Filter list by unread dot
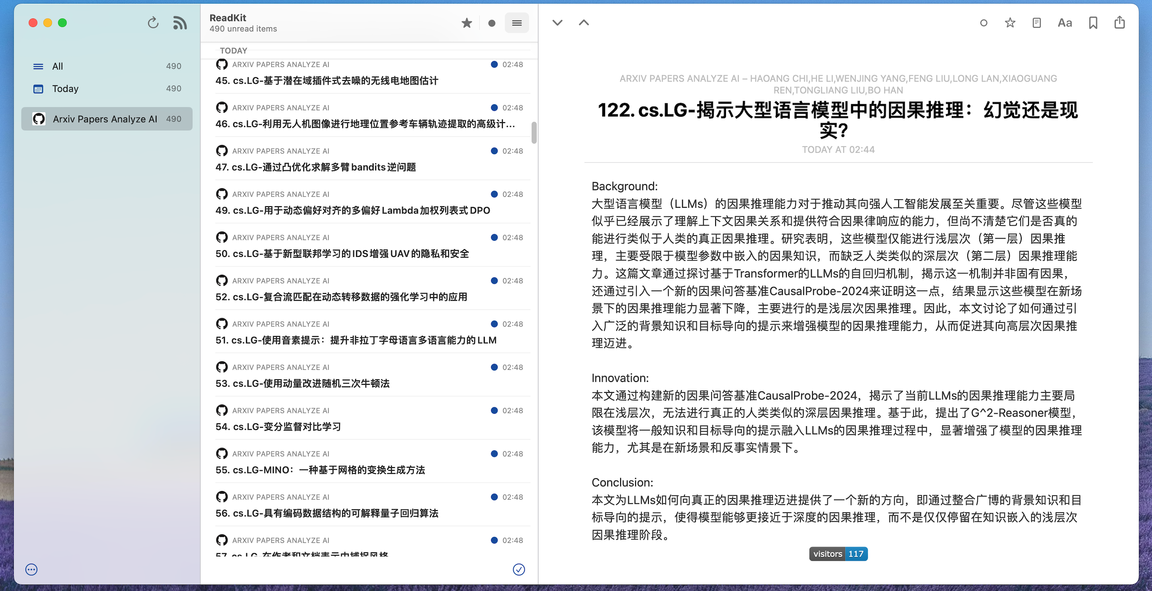The height and width of the screenshot is (591, 1152). point(492,23)
